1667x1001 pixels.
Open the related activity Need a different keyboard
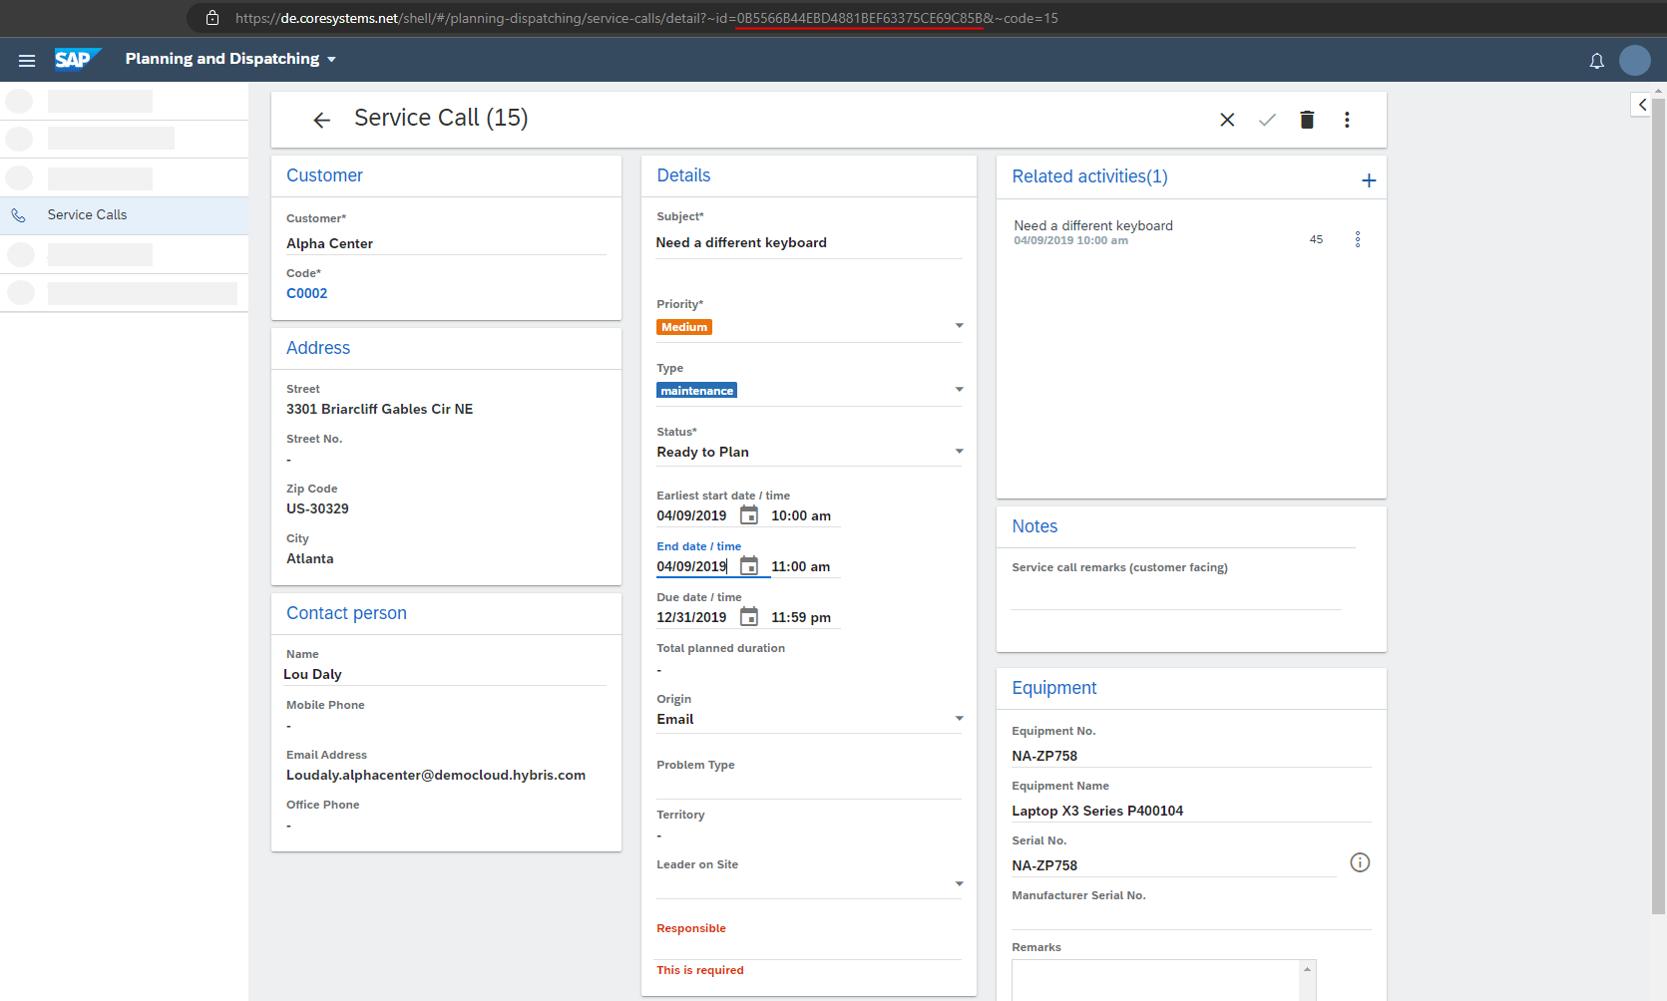pyautogui.click(x=1093, y=226)
